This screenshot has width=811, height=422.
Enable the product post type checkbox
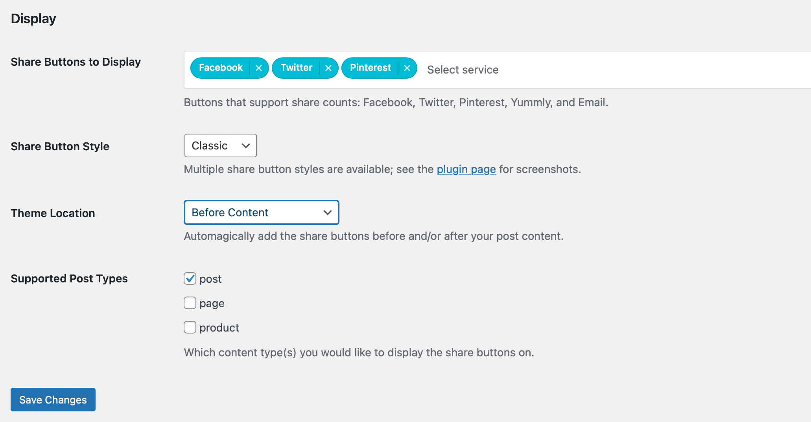pyautogui.click(x=190, y=327)
